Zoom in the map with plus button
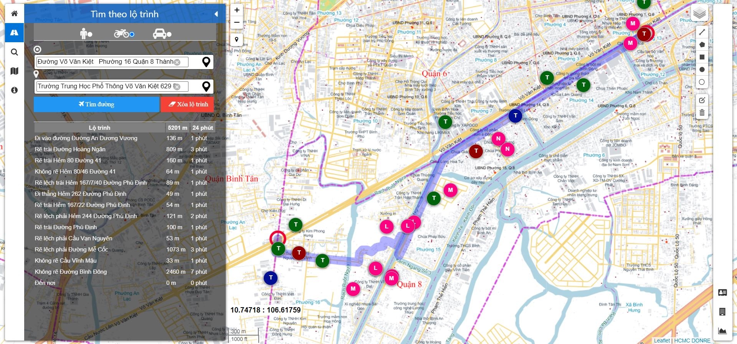Screen dimensions: 737x344 pyautogui.click(x=237, y=10)
